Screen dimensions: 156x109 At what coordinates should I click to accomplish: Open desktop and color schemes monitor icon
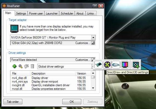tap(125, 65)
